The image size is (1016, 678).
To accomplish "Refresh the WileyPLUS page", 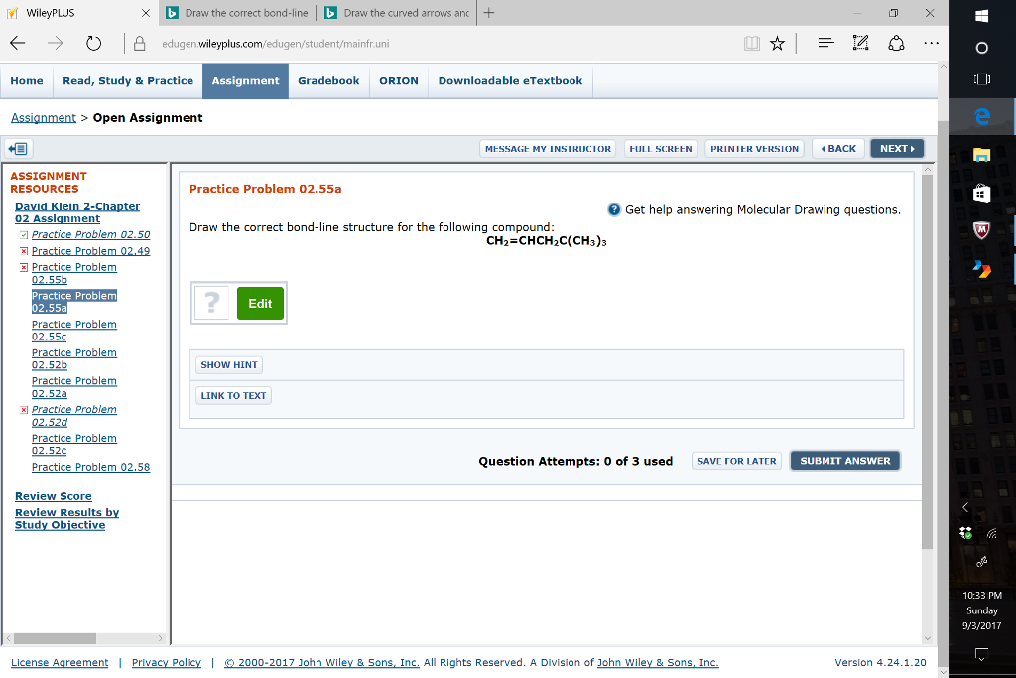I will coord(94,44).
